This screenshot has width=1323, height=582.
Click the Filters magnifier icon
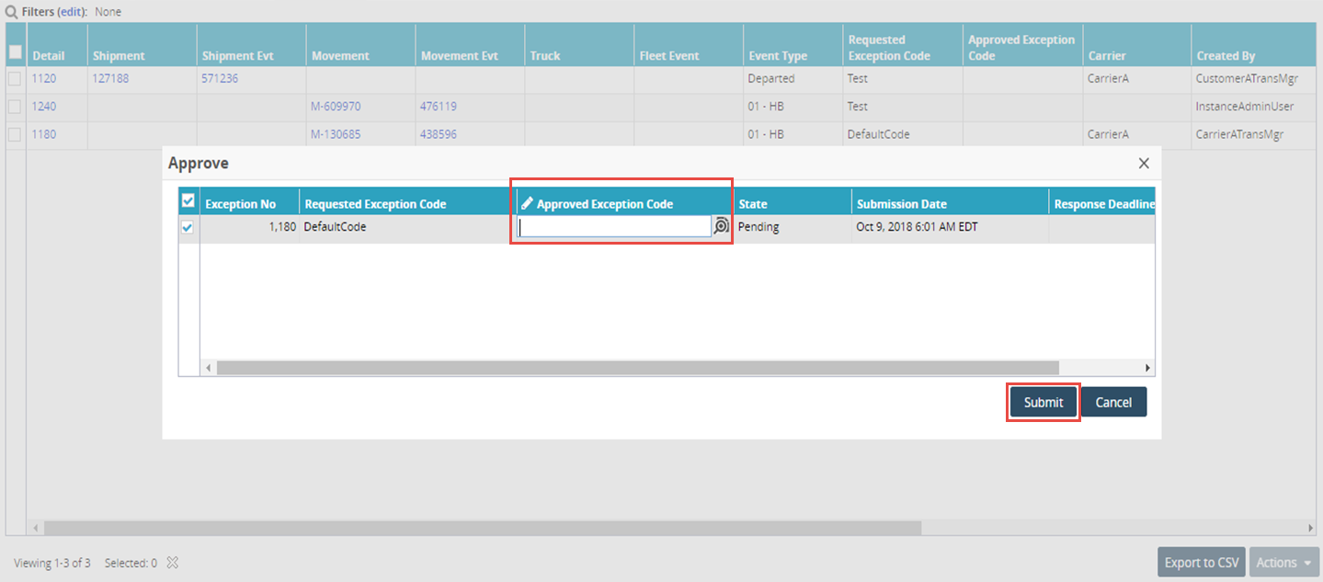tap(11, 12)
